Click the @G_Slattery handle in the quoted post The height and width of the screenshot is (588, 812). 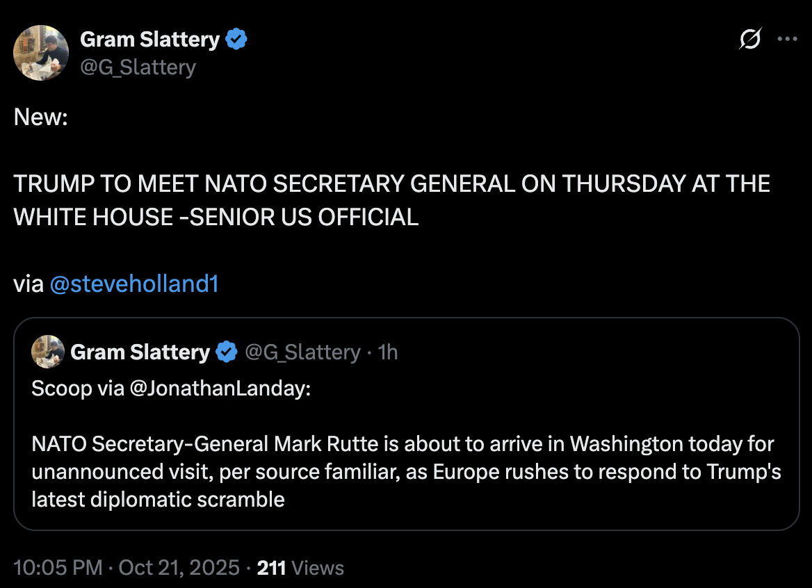[x=302, y=352]
